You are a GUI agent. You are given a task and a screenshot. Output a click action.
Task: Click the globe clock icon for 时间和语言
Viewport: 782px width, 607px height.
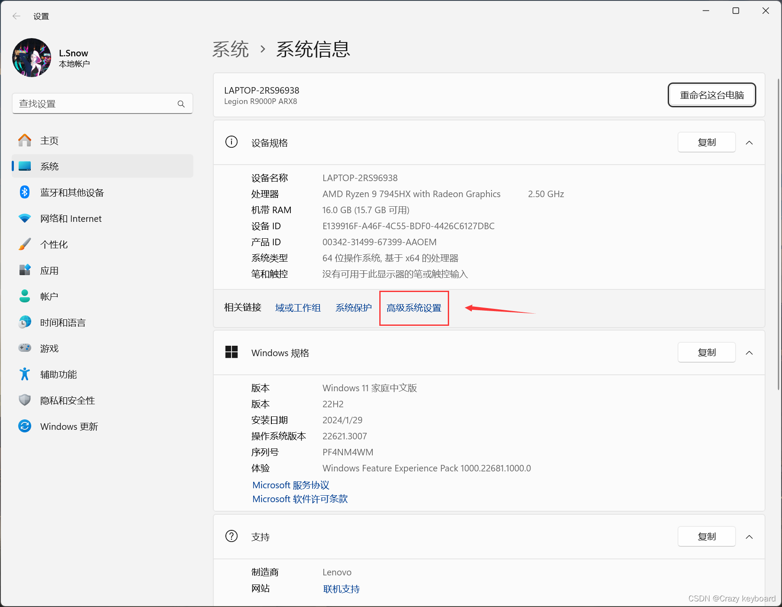pyautogui.click(x=25, y=322)
